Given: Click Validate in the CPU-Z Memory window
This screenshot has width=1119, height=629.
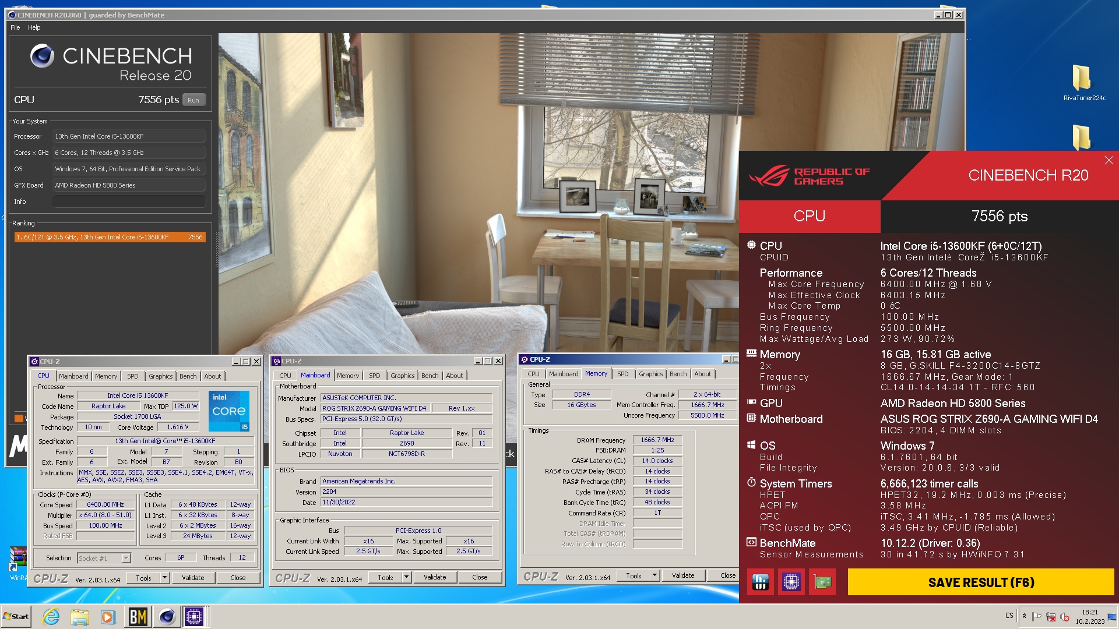Looking at the screenshot, I should click(x=683, y=575).
